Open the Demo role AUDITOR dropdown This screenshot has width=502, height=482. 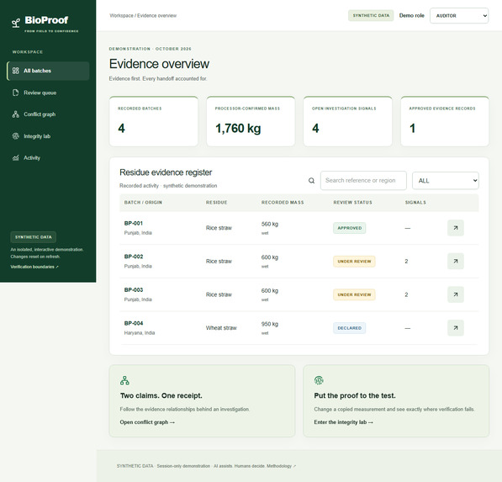click(x=459, y=16)
